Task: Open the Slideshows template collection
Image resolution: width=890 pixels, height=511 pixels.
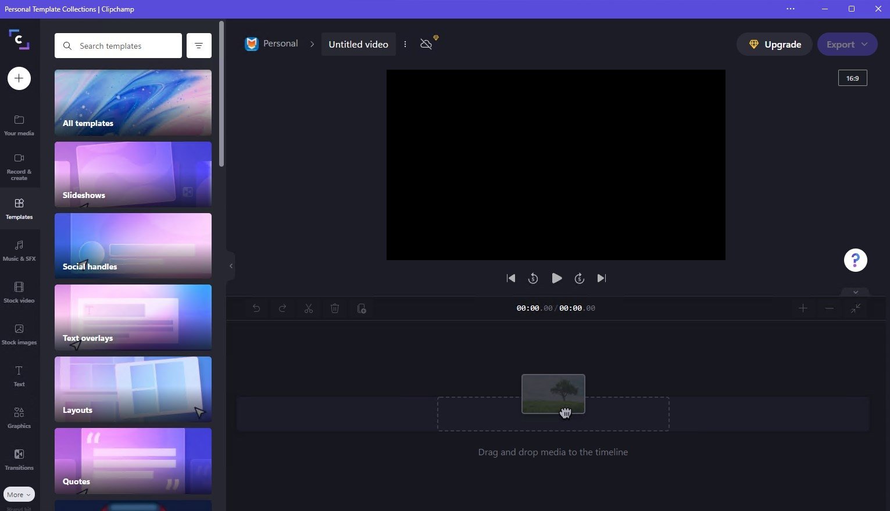Action: (133, 174)
